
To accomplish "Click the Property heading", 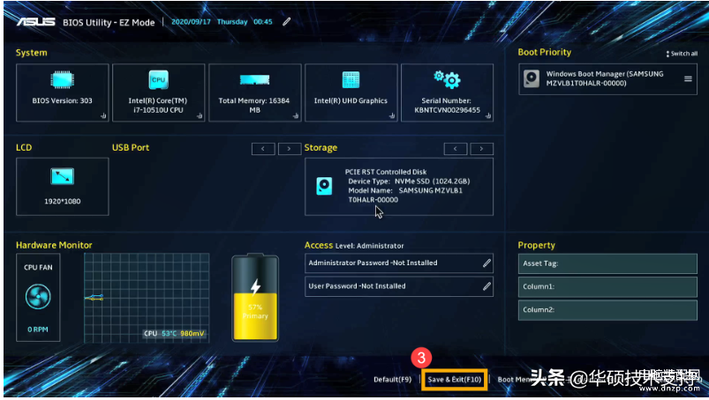I will 536,245.
